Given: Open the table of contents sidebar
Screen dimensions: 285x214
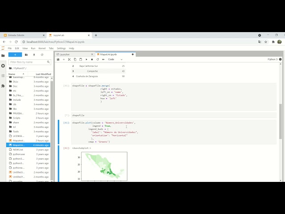Looking at the screenshot, I should click(3, 76).
